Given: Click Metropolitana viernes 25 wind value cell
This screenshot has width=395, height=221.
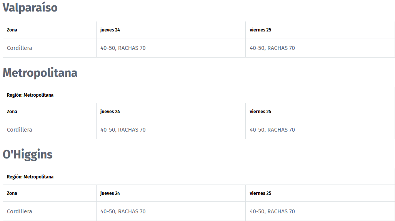Looking at the screenshot, I should tap(320, 129).
